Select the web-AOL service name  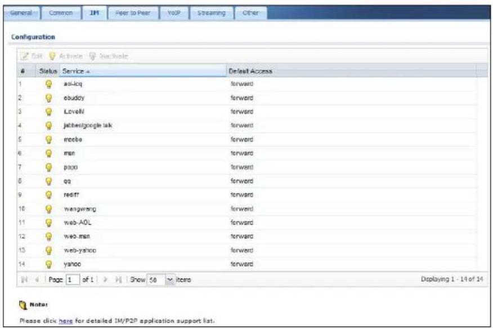coord(77,223)
